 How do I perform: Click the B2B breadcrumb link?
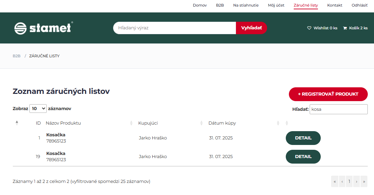17,56
